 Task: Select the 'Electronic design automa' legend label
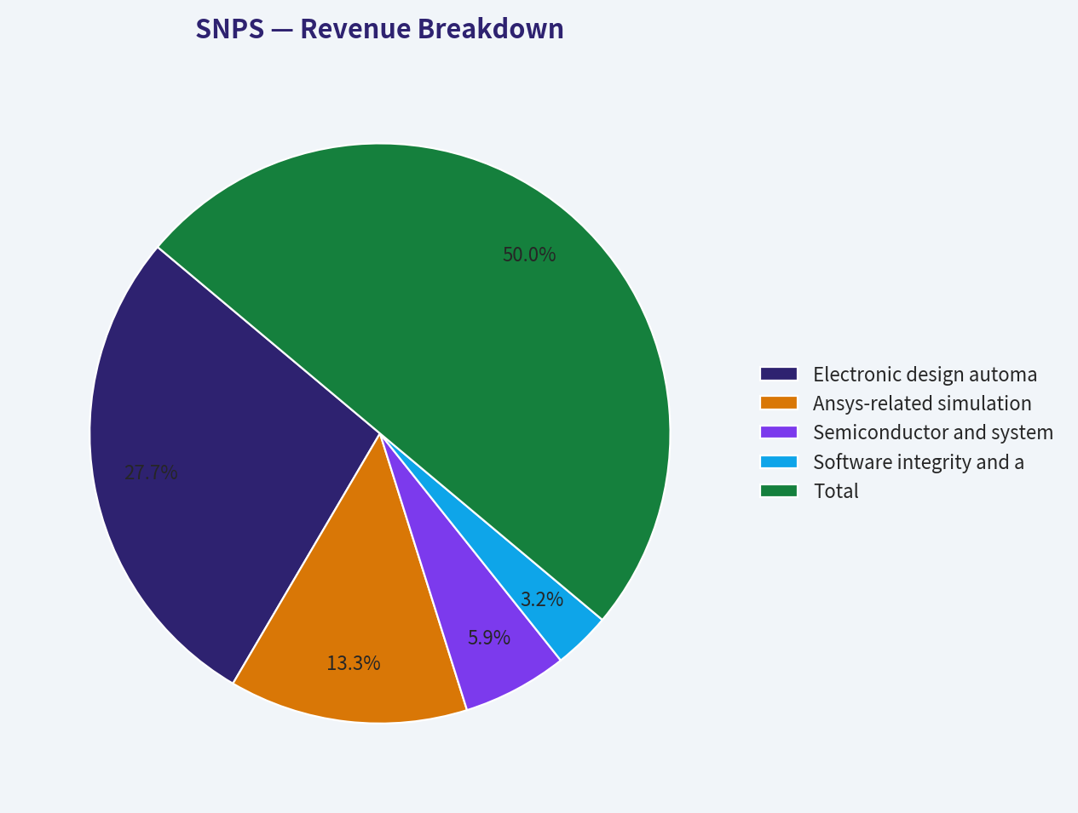point(925,375)
